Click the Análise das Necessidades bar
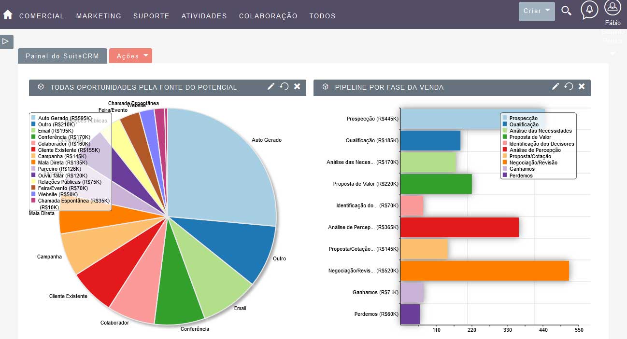 [x=428, y=162]
